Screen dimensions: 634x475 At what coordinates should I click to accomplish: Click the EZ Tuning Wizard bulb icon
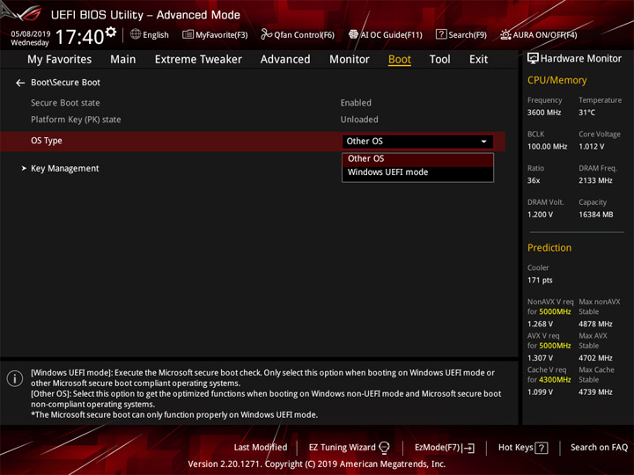coord(384,448)
